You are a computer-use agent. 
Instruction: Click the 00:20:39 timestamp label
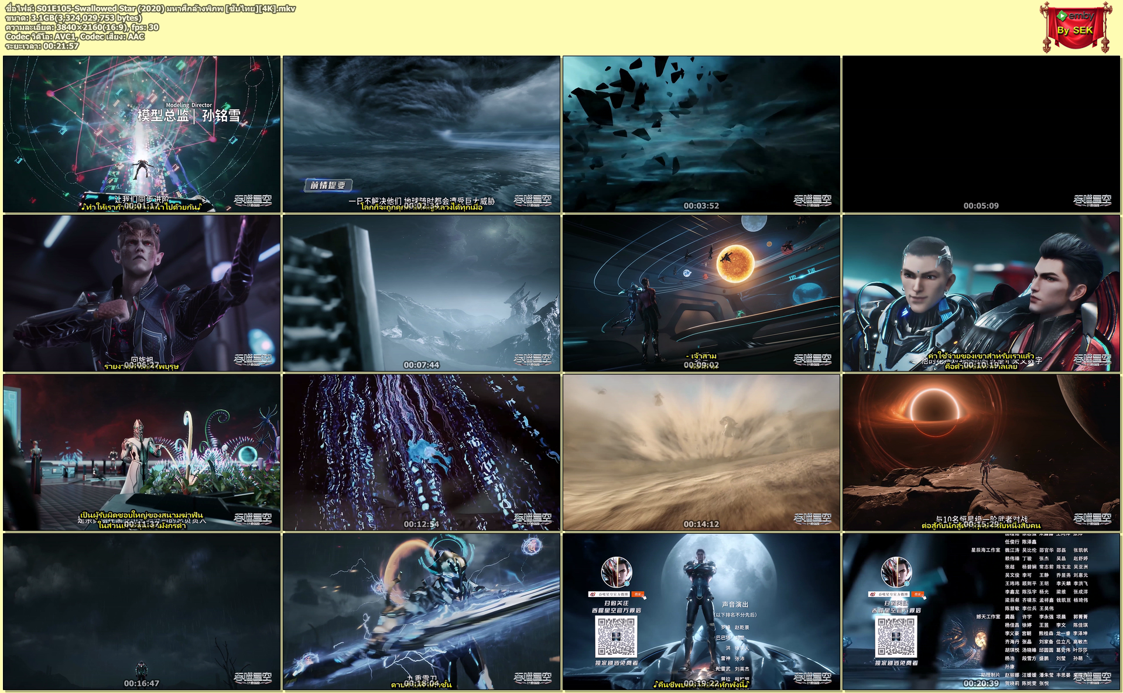[981, 683]
